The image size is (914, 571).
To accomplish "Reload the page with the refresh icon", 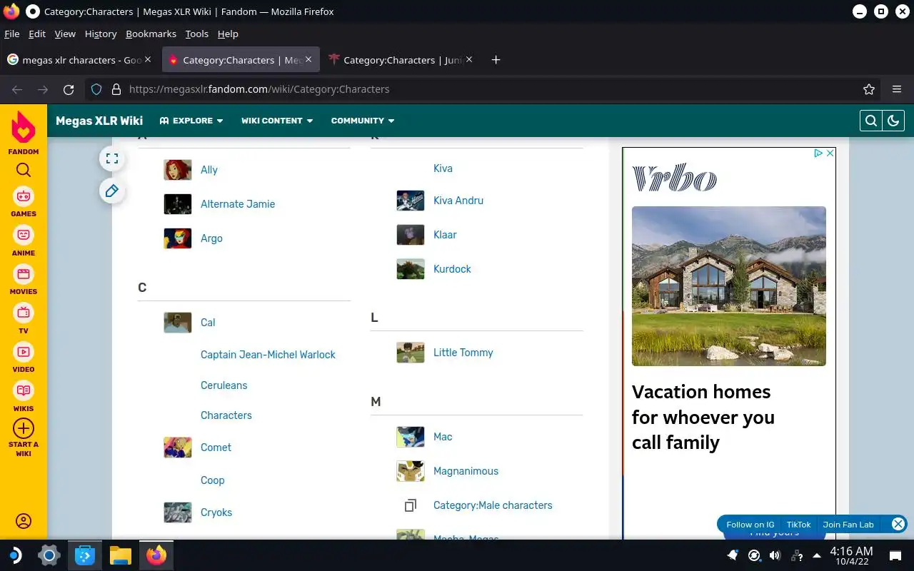I will 69,89.
